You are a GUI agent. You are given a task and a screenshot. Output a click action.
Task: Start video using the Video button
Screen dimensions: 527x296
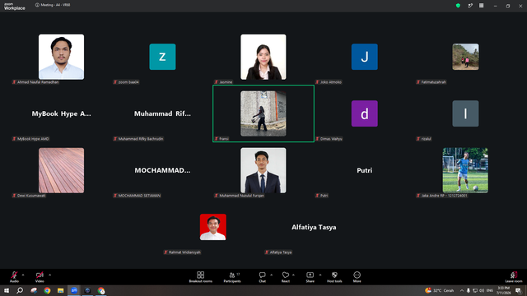pyautogui.click(x=40, y=277)
